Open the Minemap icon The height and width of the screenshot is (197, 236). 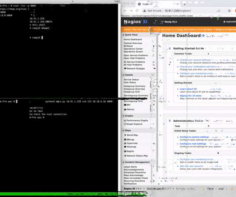pos(125,147)
